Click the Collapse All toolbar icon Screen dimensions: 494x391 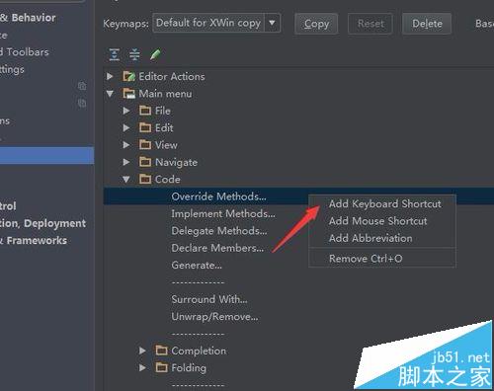pyautogui.click(x=134, y=54)
